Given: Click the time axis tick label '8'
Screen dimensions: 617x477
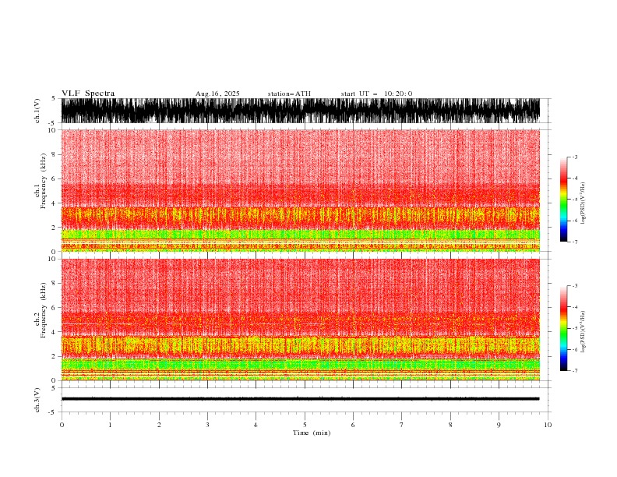Looking at the screenshot, I should [450, 425].
